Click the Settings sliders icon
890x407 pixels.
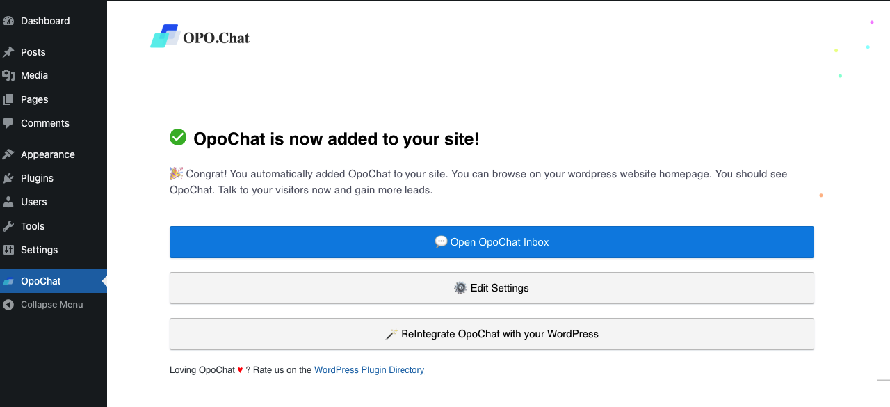pyautogui.click(x=8, y=250)
